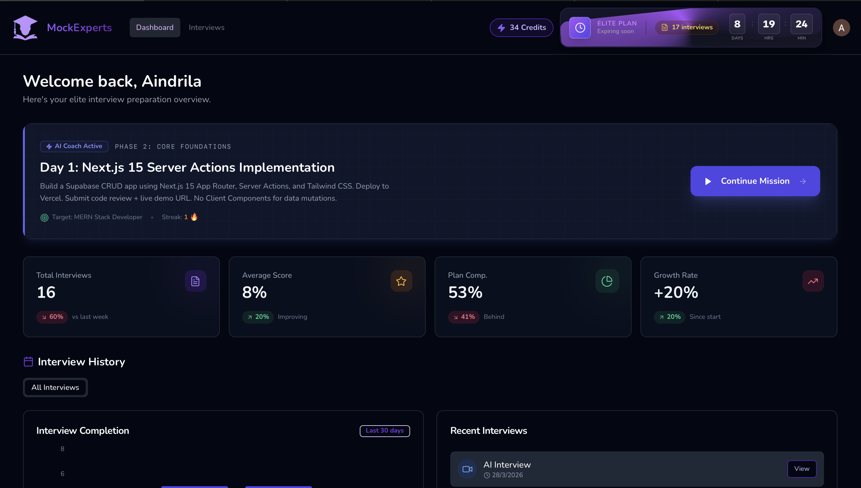Screen dimensions: 861x488
Task: Click the target icon beside MERN Stack Developer
Action: pos(44,217)
